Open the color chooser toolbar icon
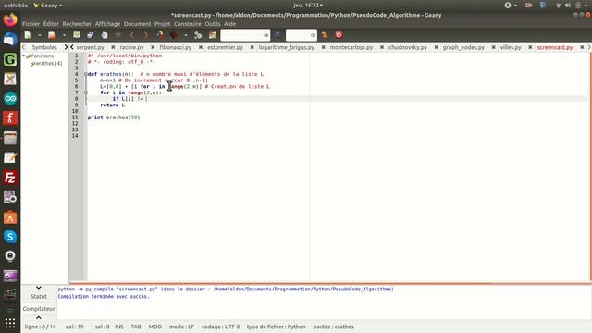This screenshot has width=592, height=333. [x=212, y=35]
